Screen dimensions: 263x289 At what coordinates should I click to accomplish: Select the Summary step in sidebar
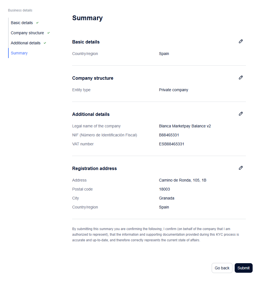tap(19, 53)
